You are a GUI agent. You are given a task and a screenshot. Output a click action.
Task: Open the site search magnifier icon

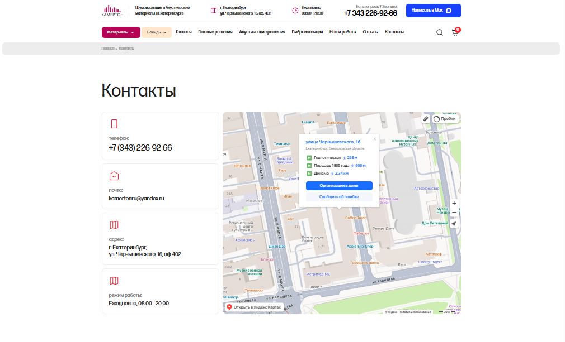[440, 32]
